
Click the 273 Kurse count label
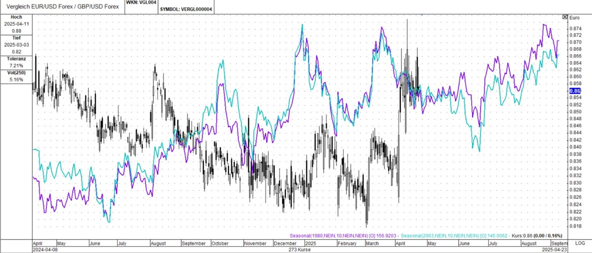tap(301, 250)
